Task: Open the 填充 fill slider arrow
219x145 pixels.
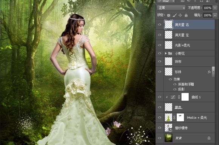Action: pyautogui.click(x=215, y=15)
